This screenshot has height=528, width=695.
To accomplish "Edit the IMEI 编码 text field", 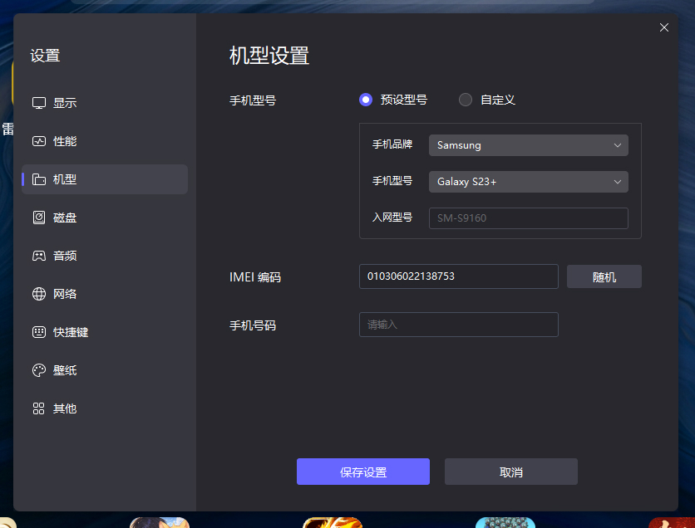I will coord(458,276).
